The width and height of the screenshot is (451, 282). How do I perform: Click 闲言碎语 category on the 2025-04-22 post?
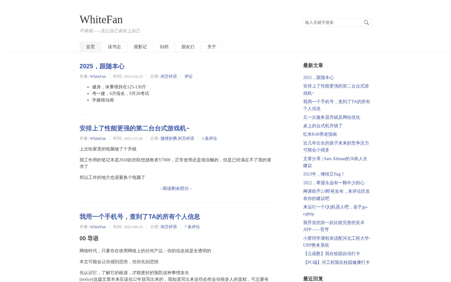coord(169,76)
